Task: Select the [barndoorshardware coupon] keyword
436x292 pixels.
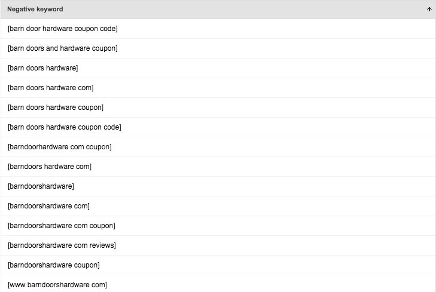Action: click(x=54, y=265)
